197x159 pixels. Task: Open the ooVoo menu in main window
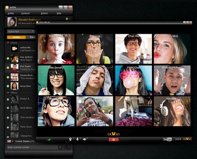pyautogui.click(x=11, y=13)
